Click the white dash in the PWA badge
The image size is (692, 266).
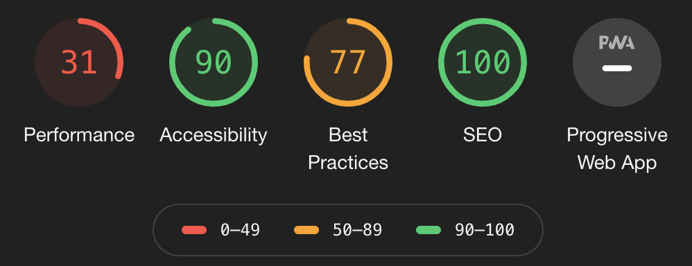click(x=617, y=69)
